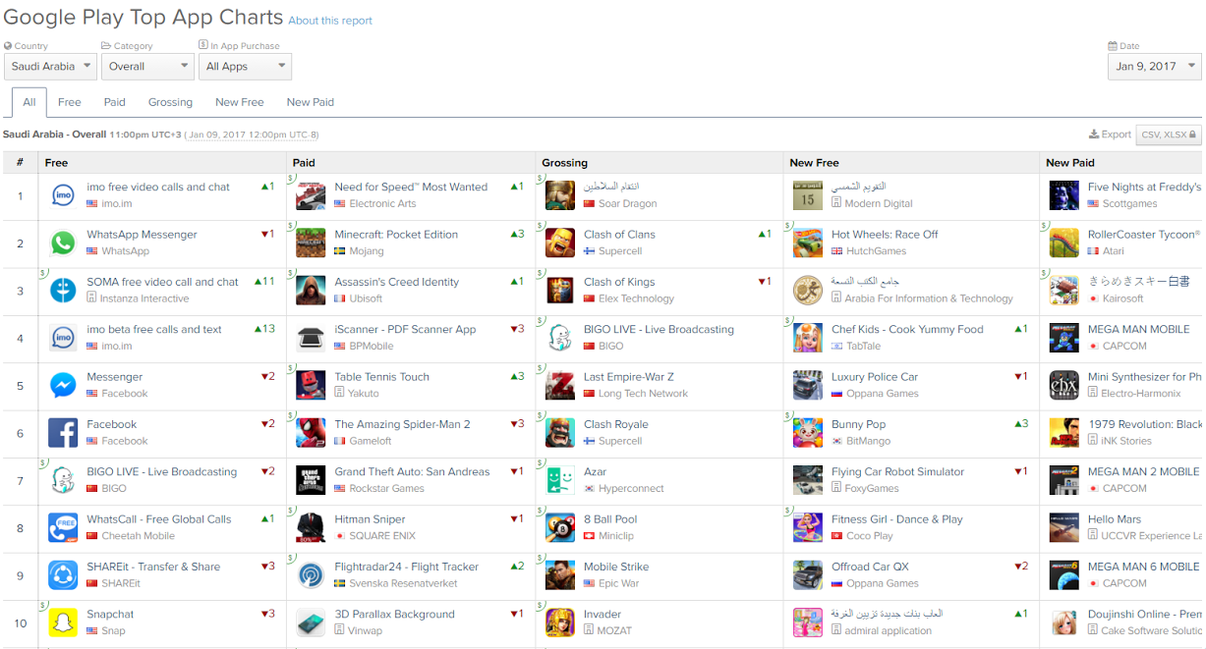1206x649 pixels.
Task: Switch to the New Free tab
Action: pos(240,102)
